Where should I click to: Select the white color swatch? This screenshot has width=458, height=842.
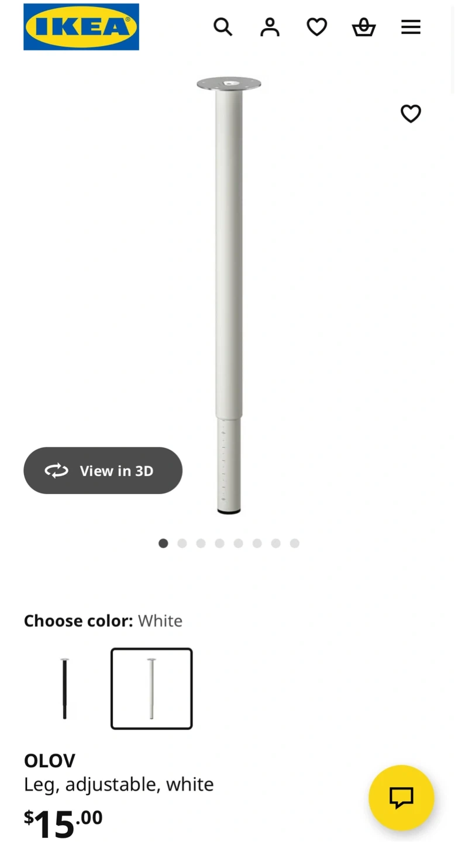click(151, 689)
